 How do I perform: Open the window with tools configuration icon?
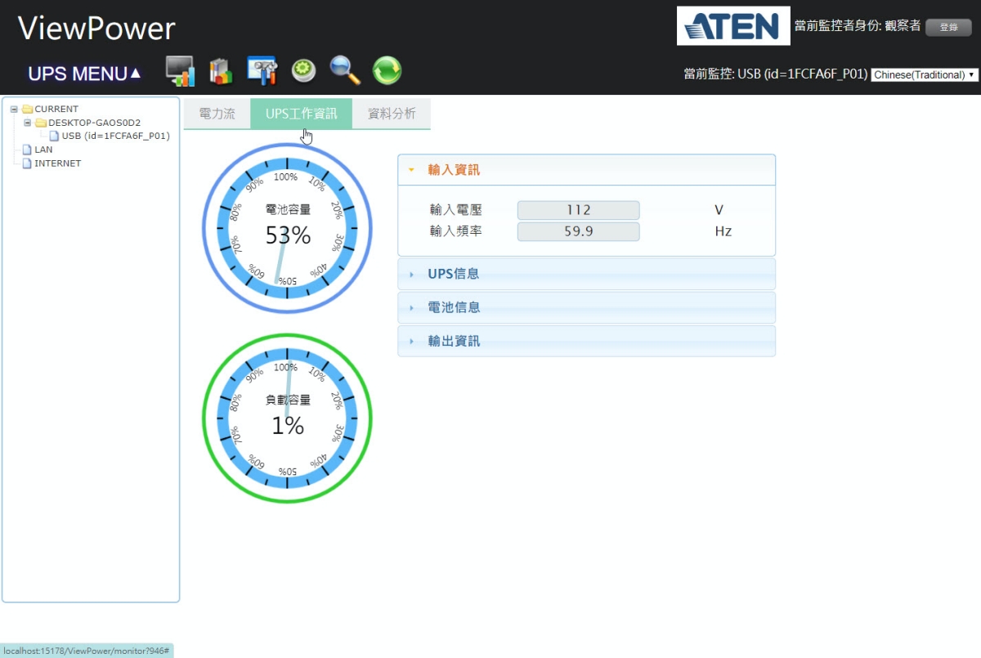pyautogui.click(x=262, y=71)
